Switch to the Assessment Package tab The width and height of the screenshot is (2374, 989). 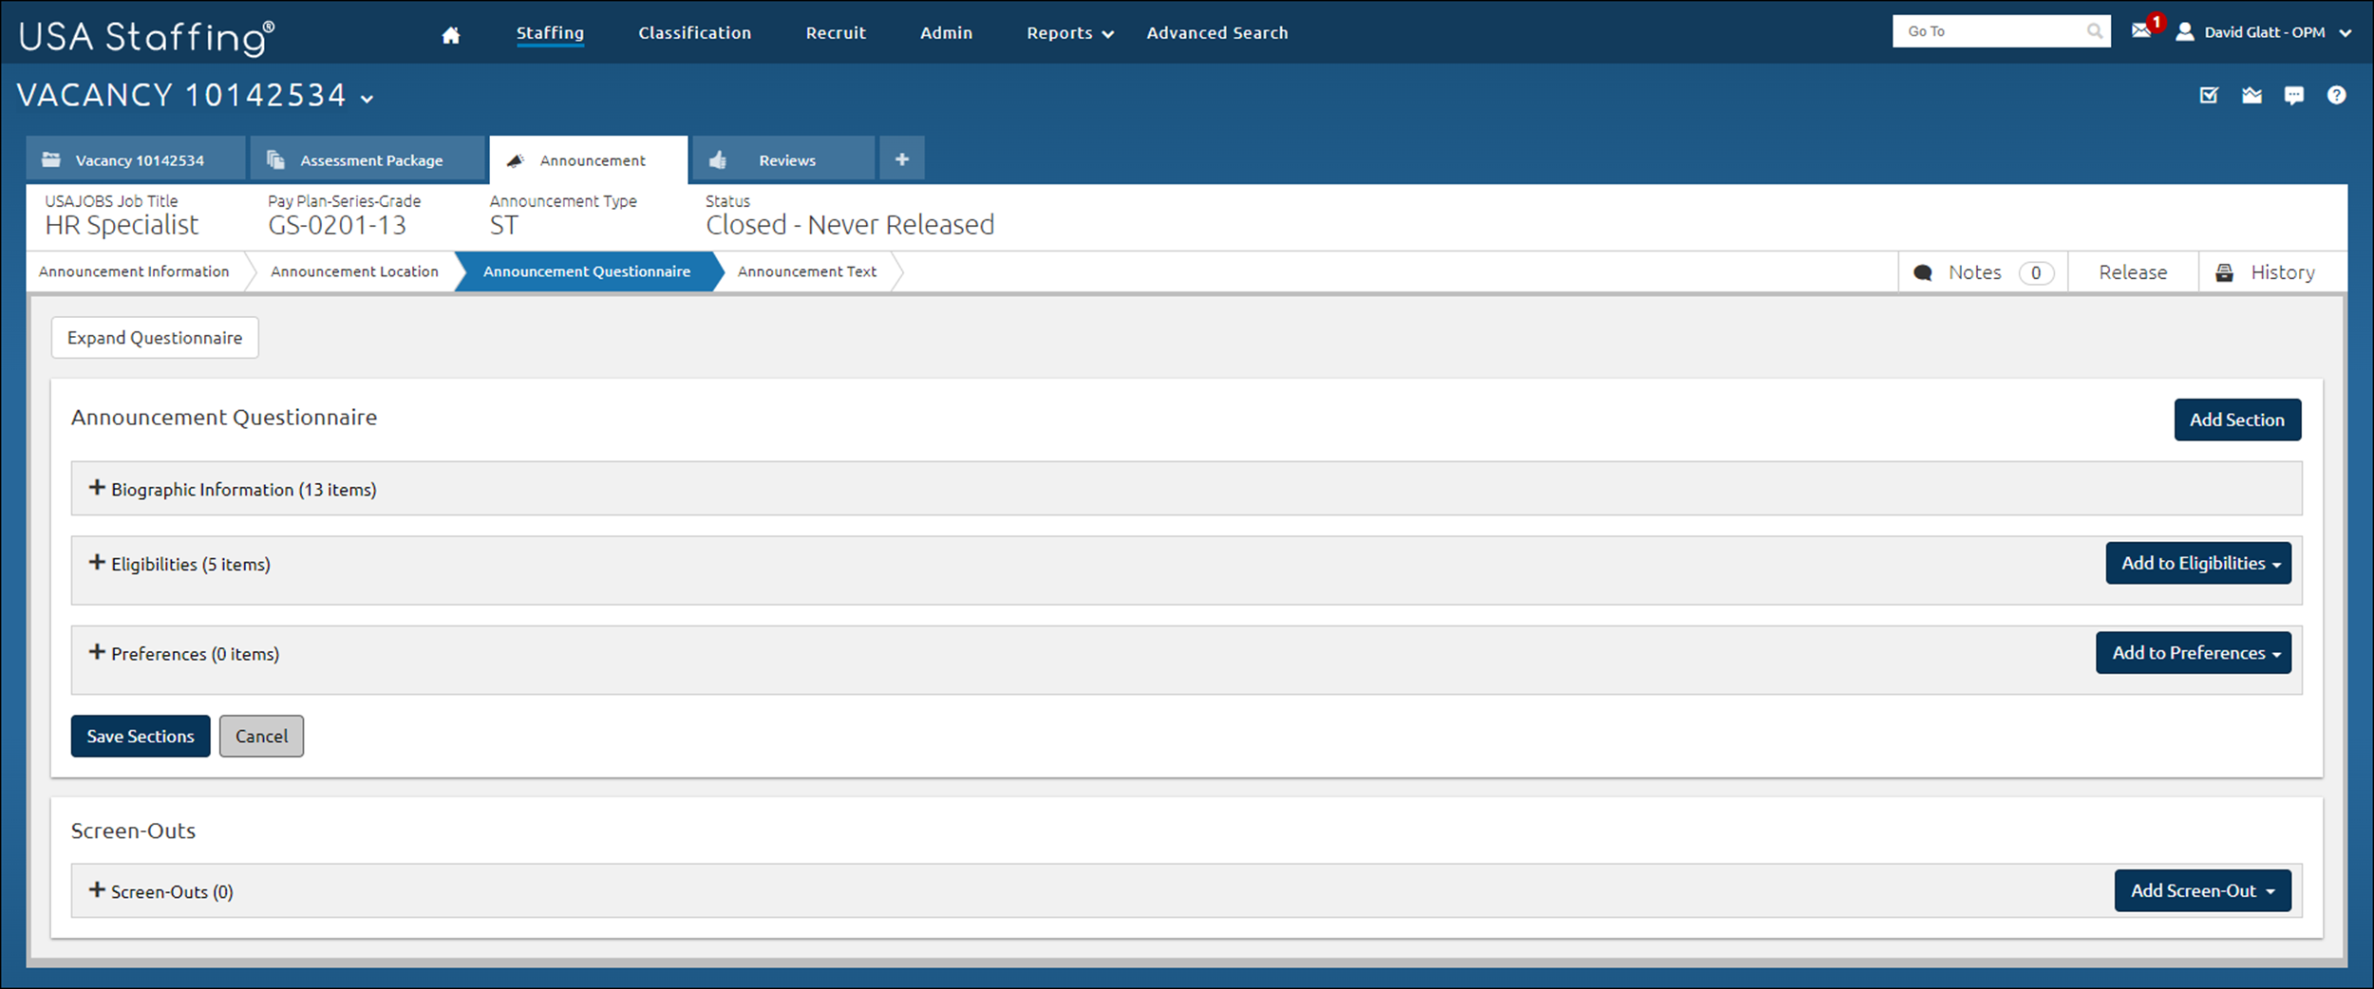[367, 159]
